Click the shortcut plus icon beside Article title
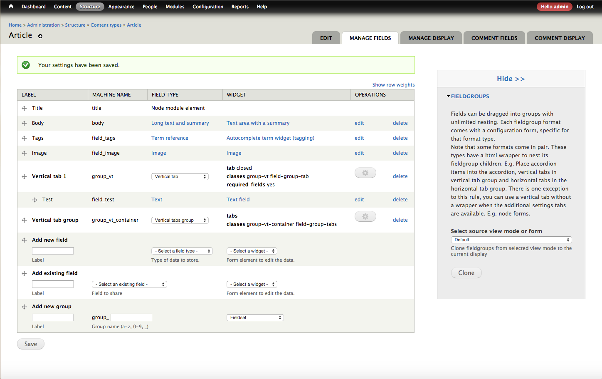 pyautogui.click(x=40, y=36)
